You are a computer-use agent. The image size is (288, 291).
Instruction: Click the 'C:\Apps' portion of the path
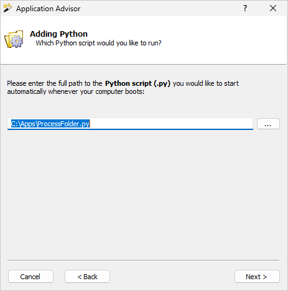(x=23, y=124)
